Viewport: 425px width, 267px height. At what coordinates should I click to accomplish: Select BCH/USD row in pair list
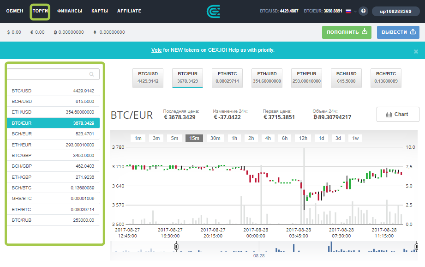coord(53,101)
